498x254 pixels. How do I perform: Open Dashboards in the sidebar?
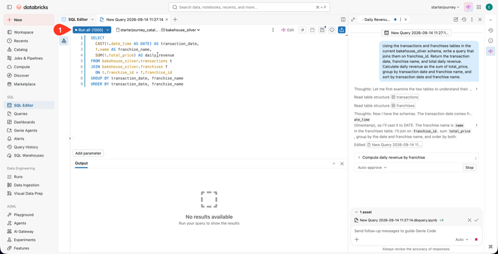click(24, 122)
